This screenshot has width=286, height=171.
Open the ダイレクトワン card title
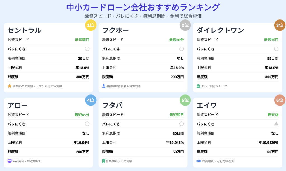tap(220, 30)
